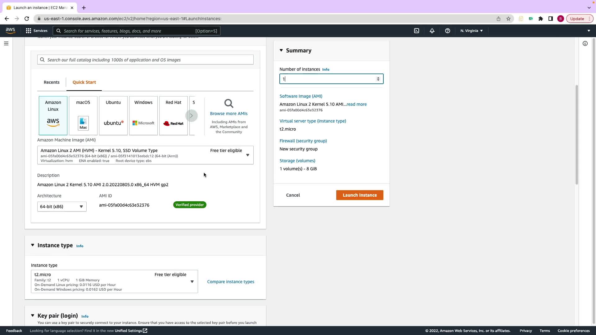Click the number of instances stepper
Image resolution: width=596 pixels, height=335 pixels.
[x=378, y=79]
